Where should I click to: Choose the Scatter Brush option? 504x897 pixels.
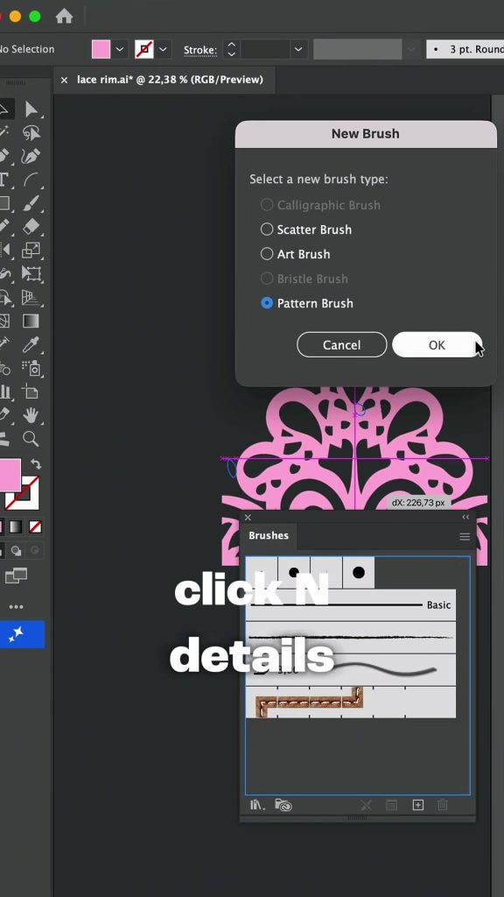click(x=305, y=230)
